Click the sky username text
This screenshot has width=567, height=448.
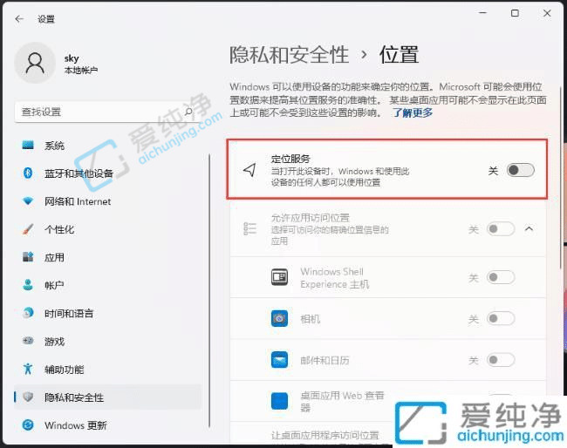72,58
